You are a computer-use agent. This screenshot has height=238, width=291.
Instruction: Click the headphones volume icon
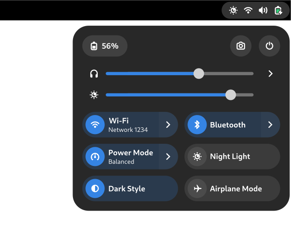coord(94,74)
